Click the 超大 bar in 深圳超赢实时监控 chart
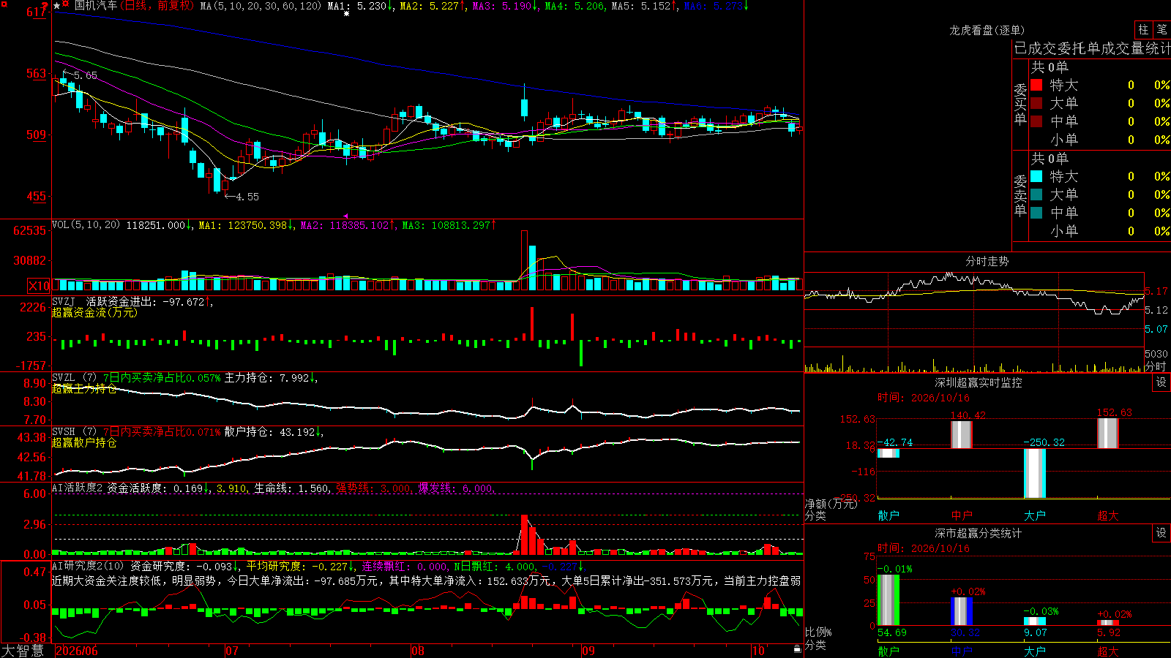The width and height of the screenshot is (1171, 658). (x=1108, y=433)
